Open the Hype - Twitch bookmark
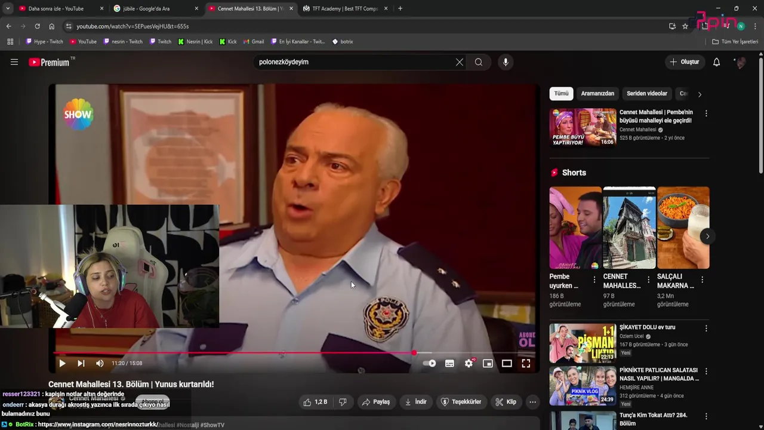764x430 pixels. pyautogui.click(x=44, y=42)
